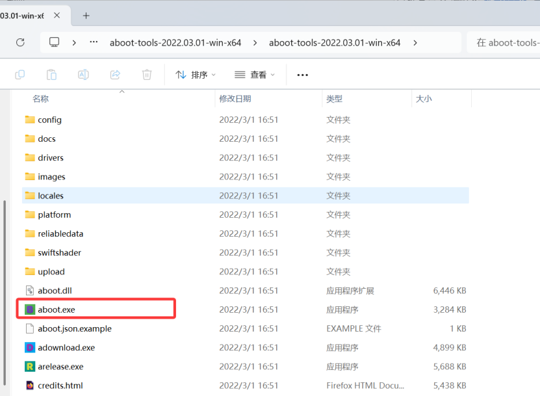
Task: Click the credits.html Firefox icon
Action: click(30, 386)
